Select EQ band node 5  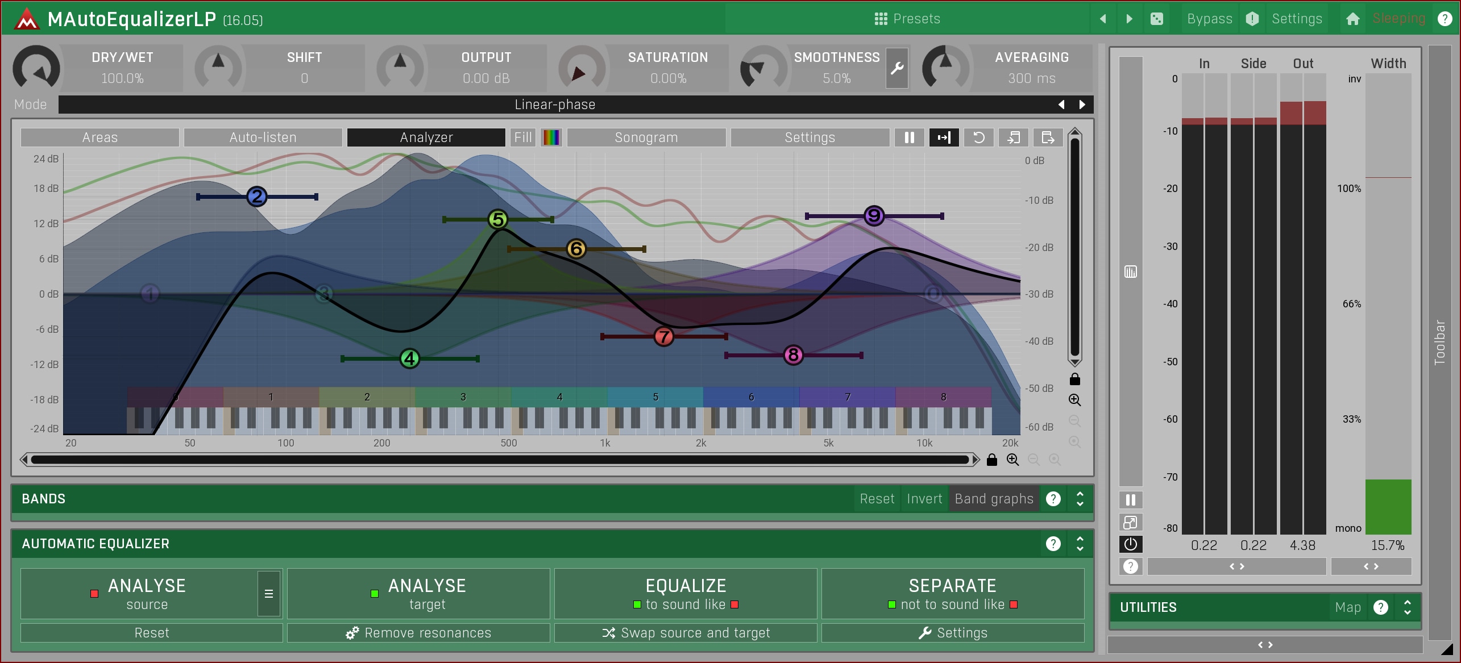click(x=498, y=219)
